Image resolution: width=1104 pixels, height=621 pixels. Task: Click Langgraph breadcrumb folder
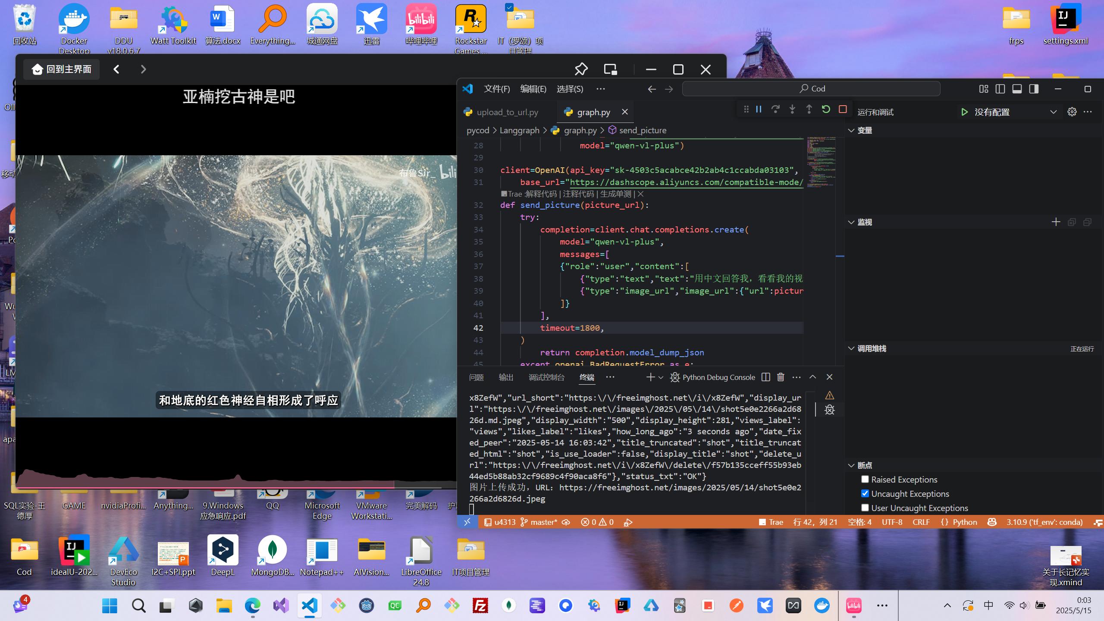coord(519,130)
